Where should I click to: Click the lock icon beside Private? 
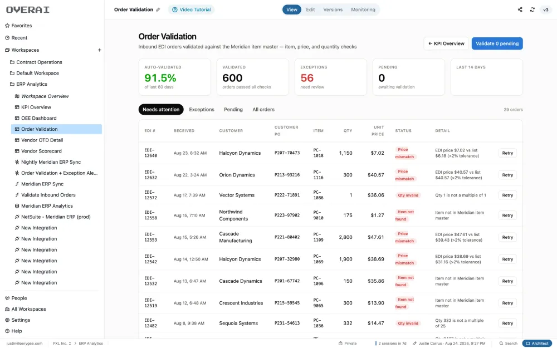coord(340,344)
